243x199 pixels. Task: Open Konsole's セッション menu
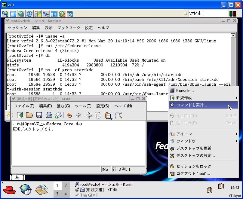pos(17,28)
